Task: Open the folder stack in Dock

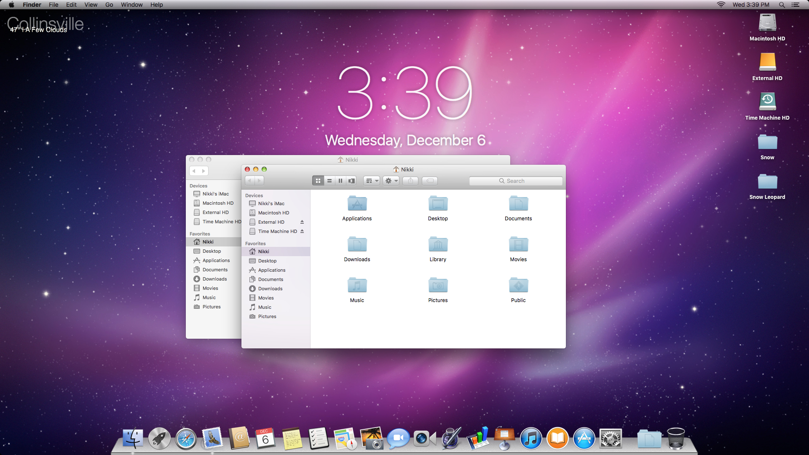Action: (649, 439)
